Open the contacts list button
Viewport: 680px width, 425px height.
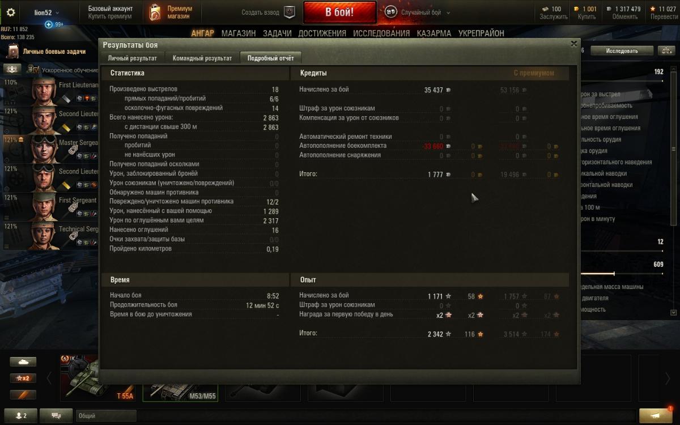[21, 415]
